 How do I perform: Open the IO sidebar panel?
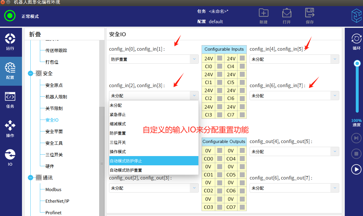point(10,158)
